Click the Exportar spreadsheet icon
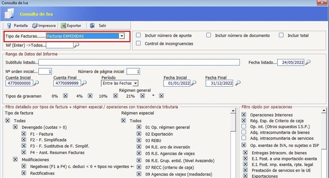The height and width of the screenshot is (178, 329). tap(63, 26)
